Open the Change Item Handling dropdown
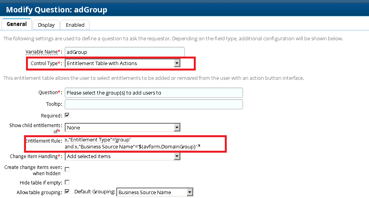Image resolution: width=369 pixels, height=198 pixels. tap(177, 156)
